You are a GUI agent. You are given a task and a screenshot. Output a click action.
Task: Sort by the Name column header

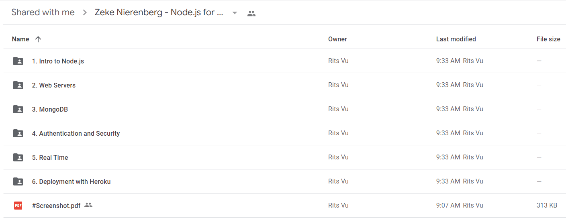click(x=20, y=39)
